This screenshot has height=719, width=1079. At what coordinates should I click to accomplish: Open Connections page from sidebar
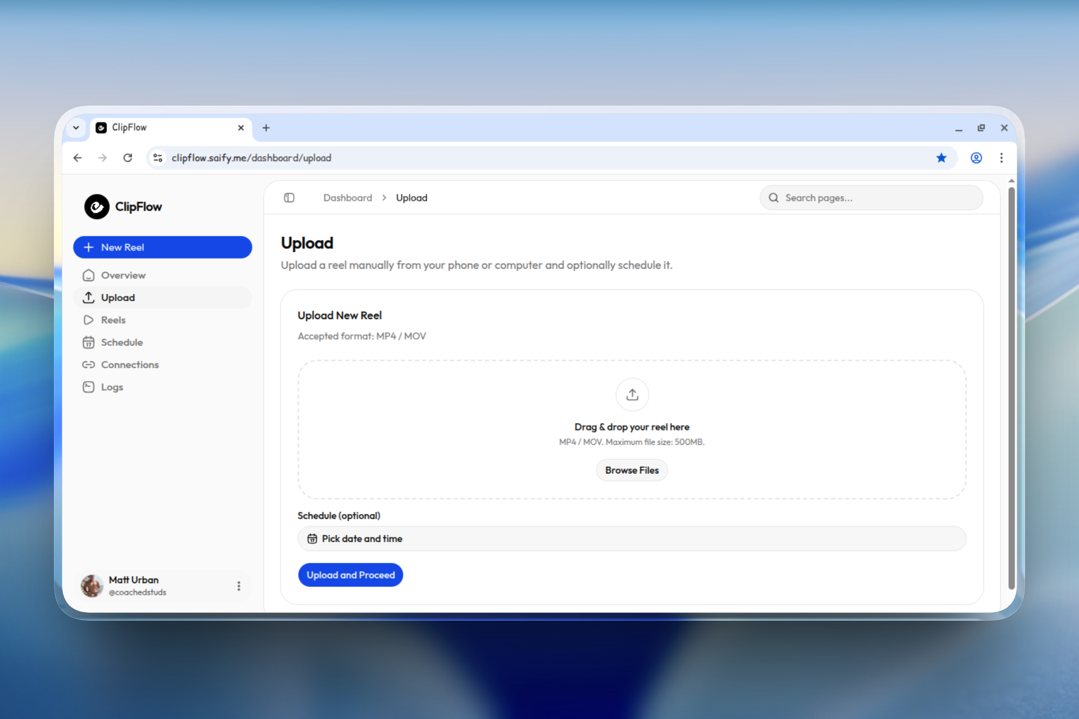click(129, 365)
